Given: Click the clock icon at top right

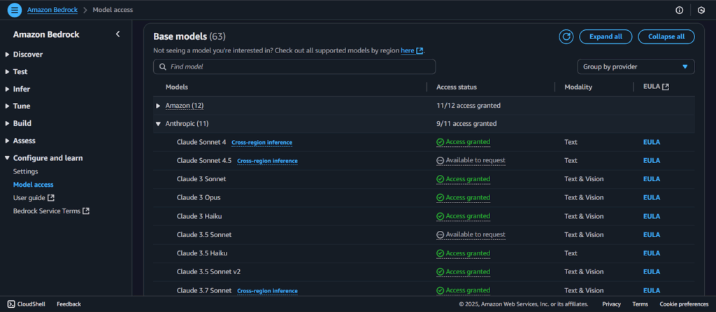Looking at the screenshot, I should point(701,10).
